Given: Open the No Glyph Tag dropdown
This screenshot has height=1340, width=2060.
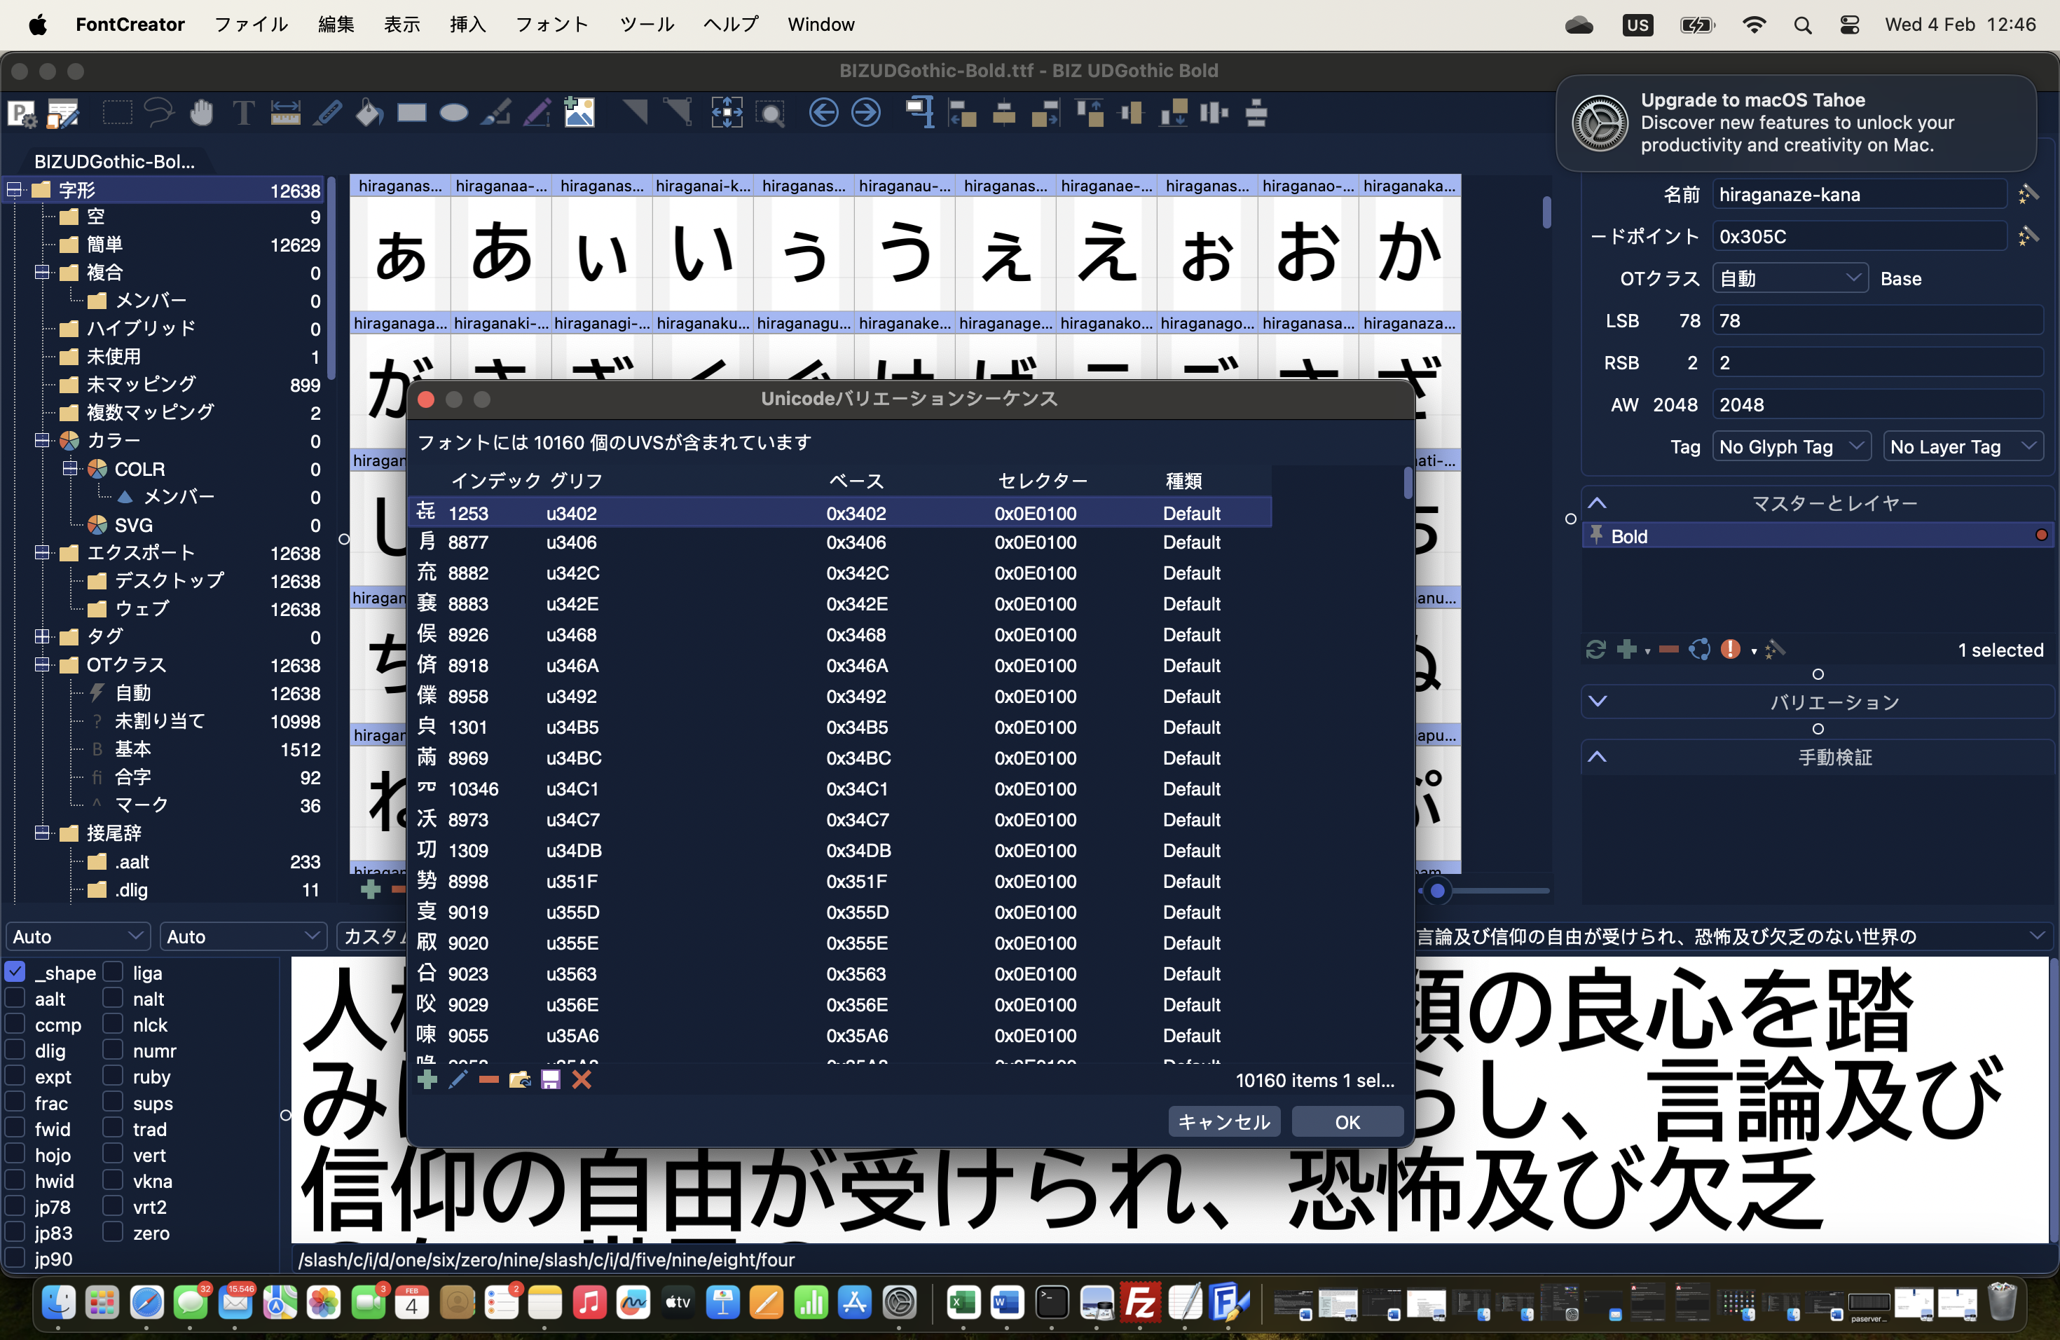Looking at the screenshot, I should (1790, 446).
